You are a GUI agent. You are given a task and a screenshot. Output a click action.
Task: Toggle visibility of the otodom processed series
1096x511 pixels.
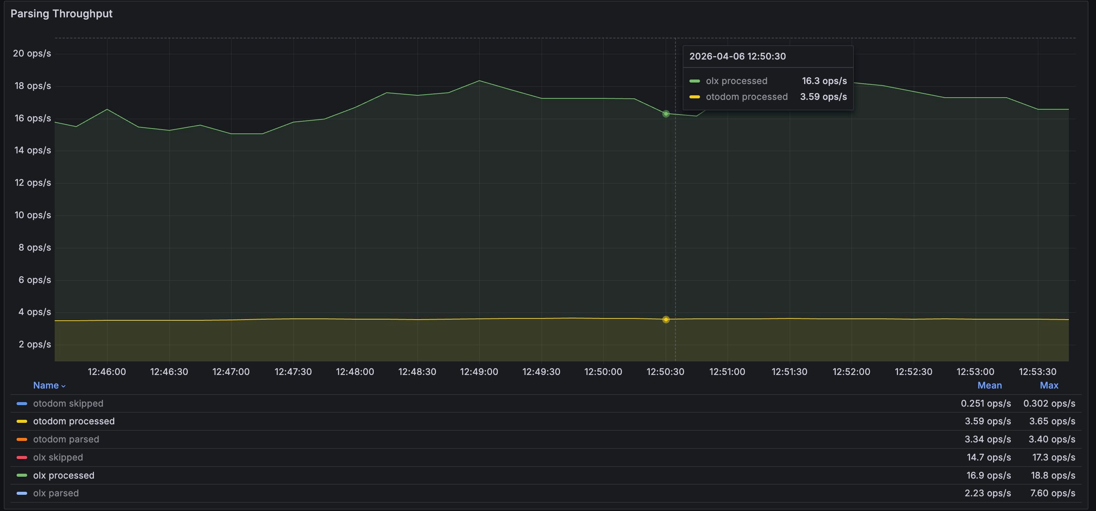[74, 421]
